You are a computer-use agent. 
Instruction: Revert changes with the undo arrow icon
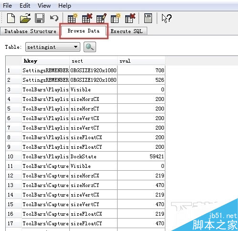click(54, 18)
